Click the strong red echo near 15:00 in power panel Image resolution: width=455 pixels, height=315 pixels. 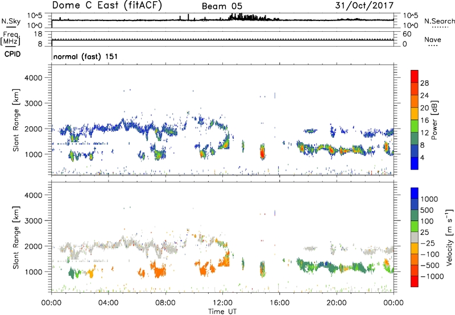(x=262, y=152)
